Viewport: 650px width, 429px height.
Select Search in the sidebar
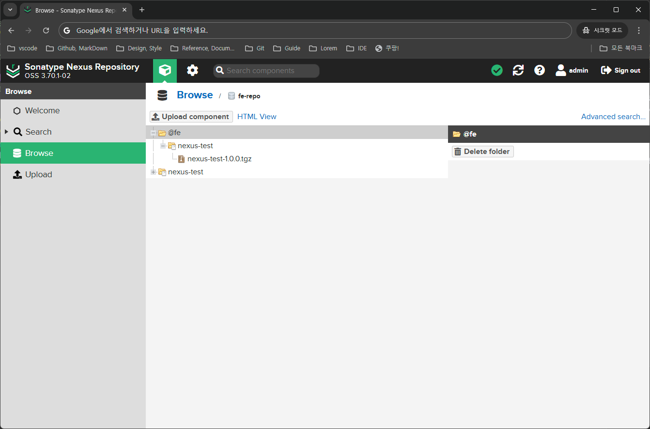pyautogui.click(x=73, y=132)
